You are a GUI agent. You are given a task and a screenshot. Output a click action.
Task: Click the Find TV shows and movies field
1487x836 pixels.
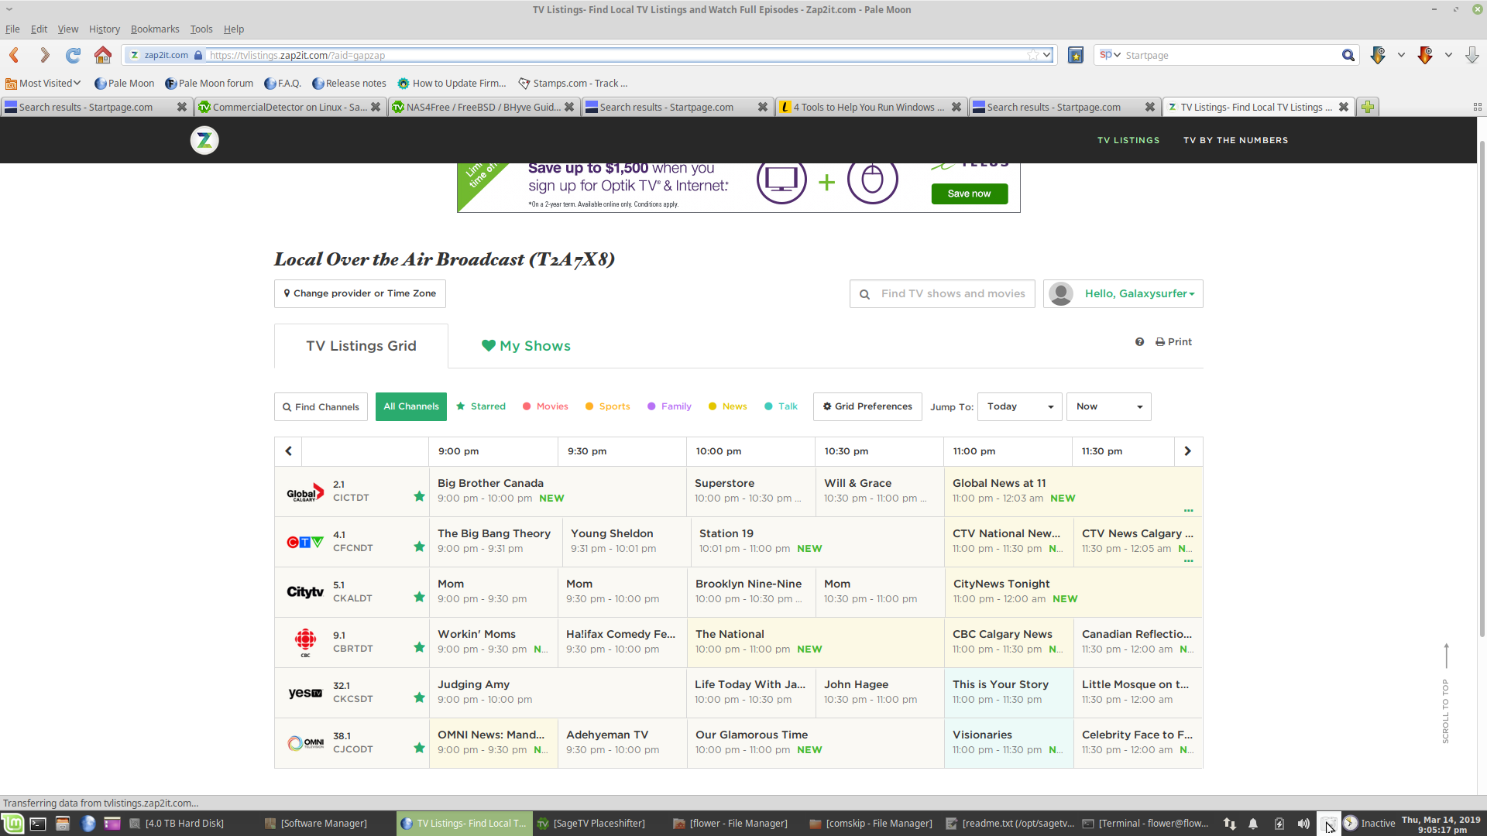point(943,293)
